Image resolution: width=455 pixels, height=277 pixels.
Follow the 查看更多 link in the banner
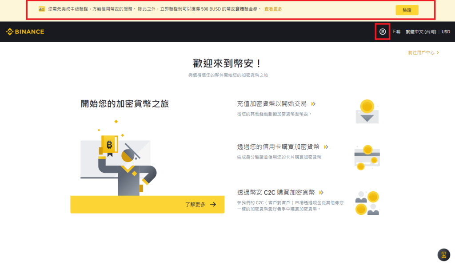273,9
